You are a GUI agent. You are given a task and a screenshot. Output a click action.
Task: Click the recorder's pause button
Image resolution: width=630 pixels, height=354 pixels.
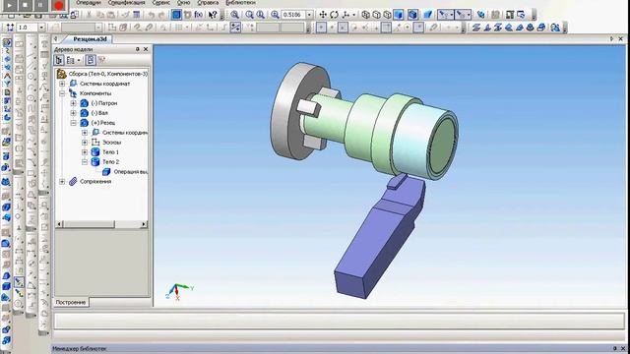coord(40,6)
